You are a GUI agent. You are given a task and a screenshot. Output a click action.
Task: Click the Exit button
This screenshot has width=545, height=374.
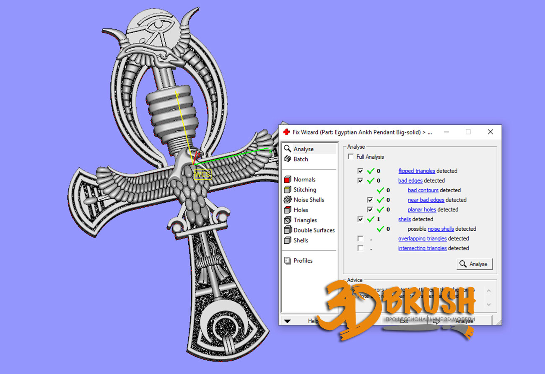(404, 321)
